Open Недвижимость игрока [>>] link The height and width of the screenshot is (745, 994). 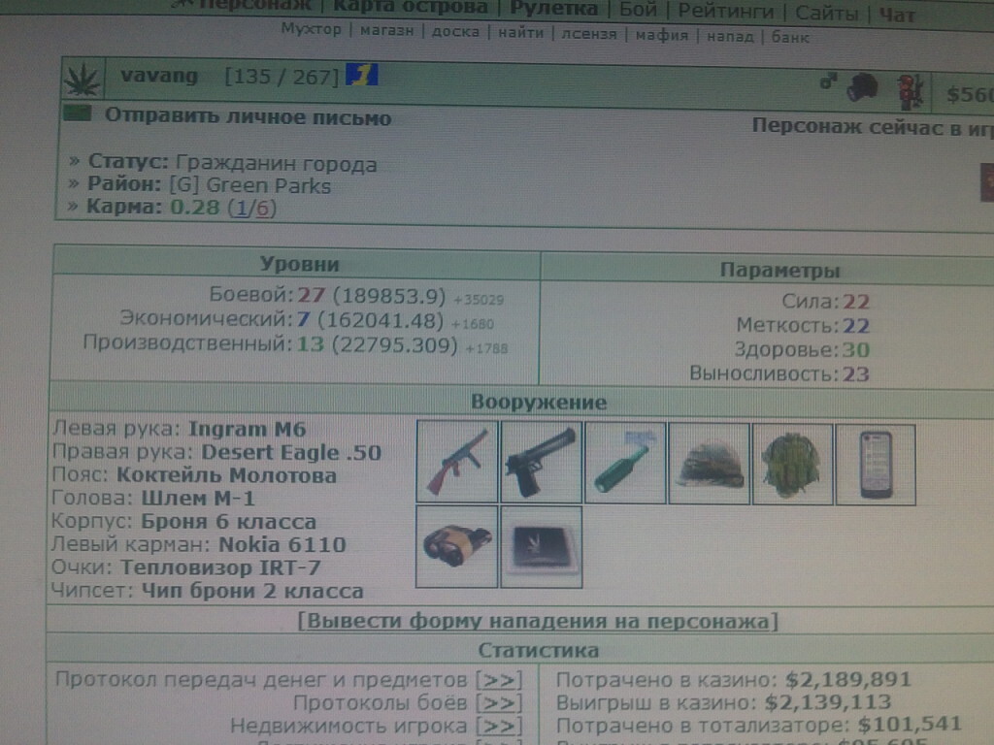pos(499,726)
